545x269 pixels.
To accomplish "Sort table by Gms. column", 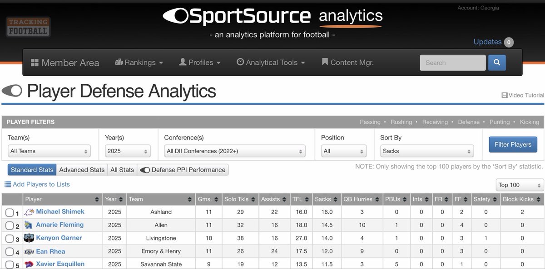I will click(x=208, y=199).
